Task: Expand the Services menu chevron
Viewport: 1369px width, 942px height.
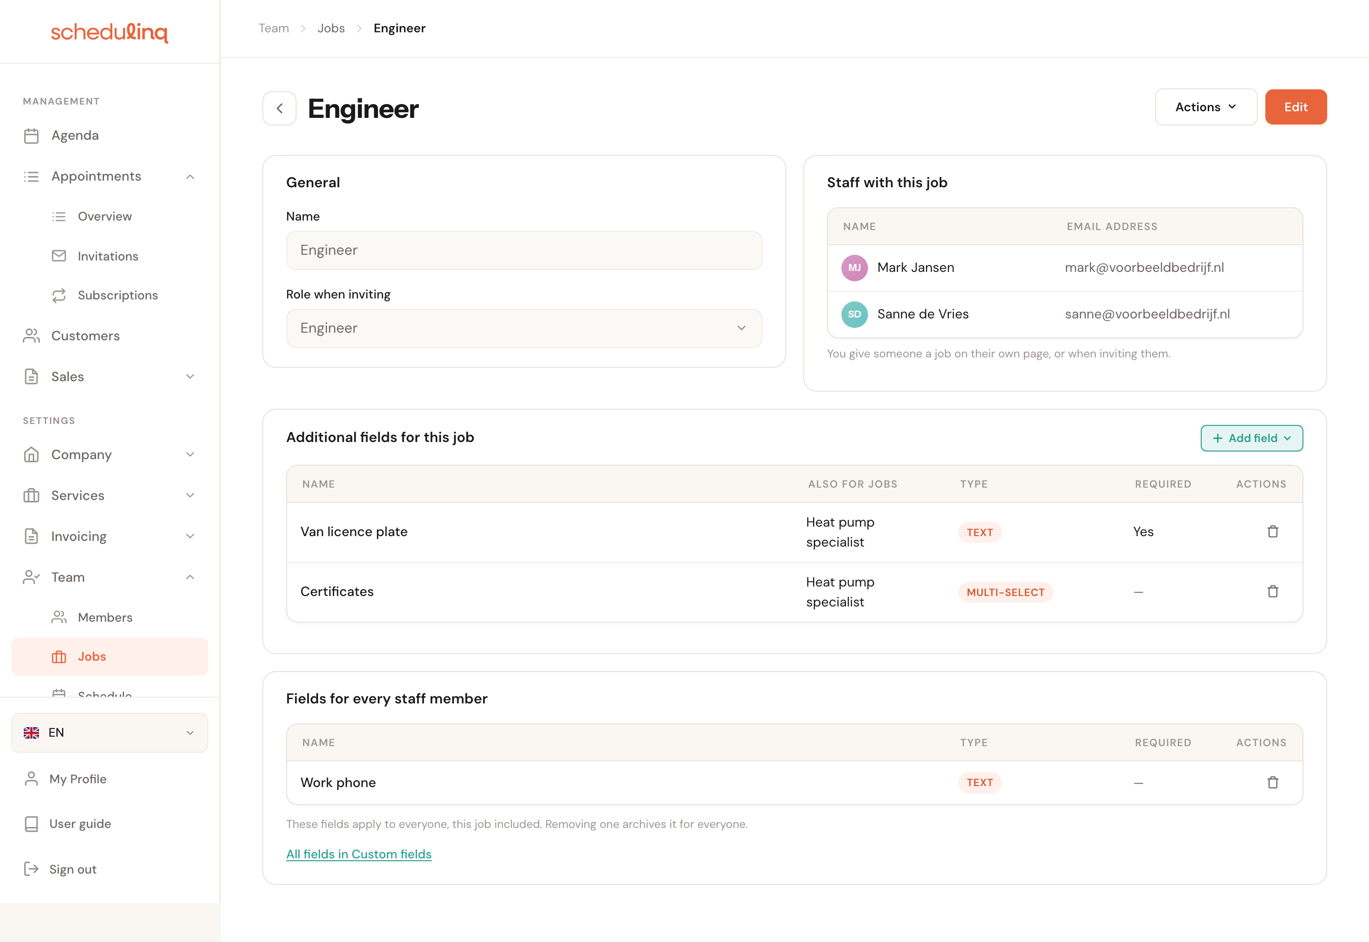Action: (x=190, y=495)
